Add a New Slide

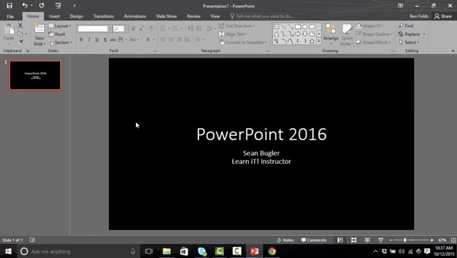tap(39, 35)
